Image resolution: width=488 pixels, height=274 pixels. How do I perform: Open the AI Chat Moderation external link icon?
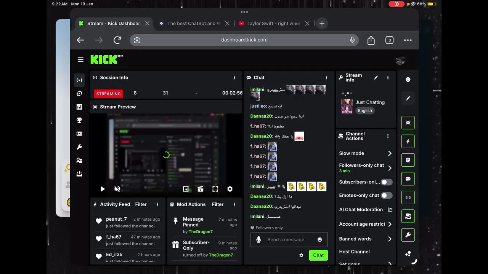coord(390,209)
